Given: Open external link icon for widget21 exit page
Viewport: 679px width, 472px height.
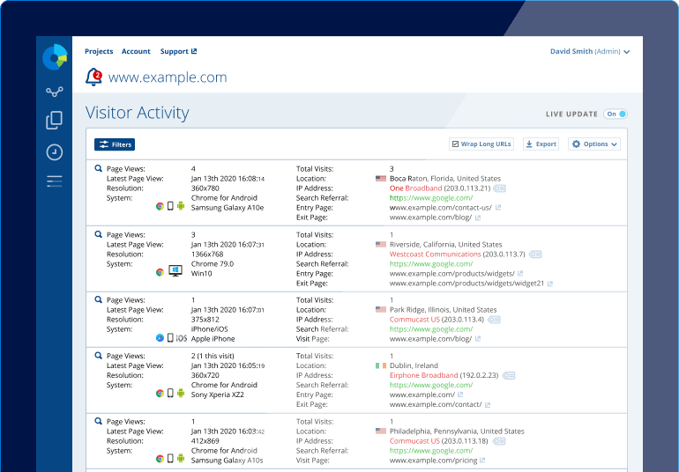Looking at the screenshot, I should click(x=550, y=284).
